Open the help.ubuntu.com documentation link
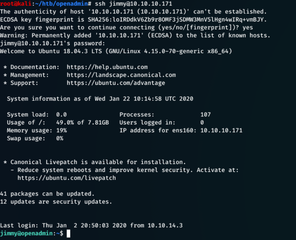 [107, 67]
